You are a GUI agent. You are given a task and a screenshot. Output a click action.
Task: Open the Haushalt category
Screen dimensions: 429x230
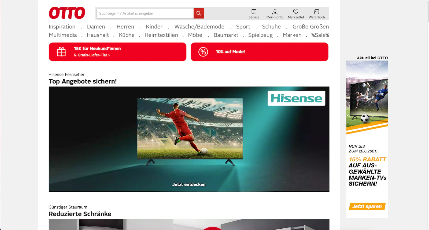pos(98,35)
